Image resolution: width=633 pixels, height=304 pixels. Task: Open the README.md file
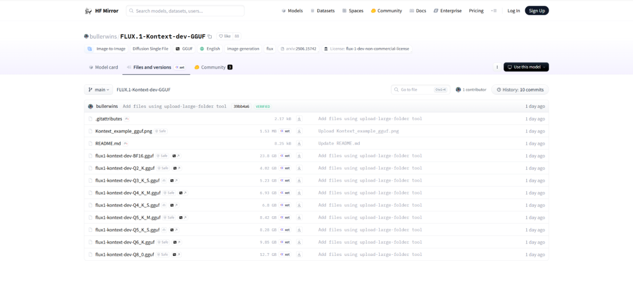coord(108,144)
